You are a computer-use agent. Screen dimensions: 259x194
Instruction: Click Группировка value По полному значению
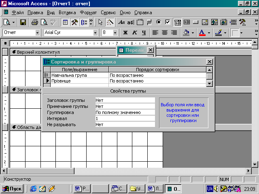pyautogui.click(x=125, y=112)
